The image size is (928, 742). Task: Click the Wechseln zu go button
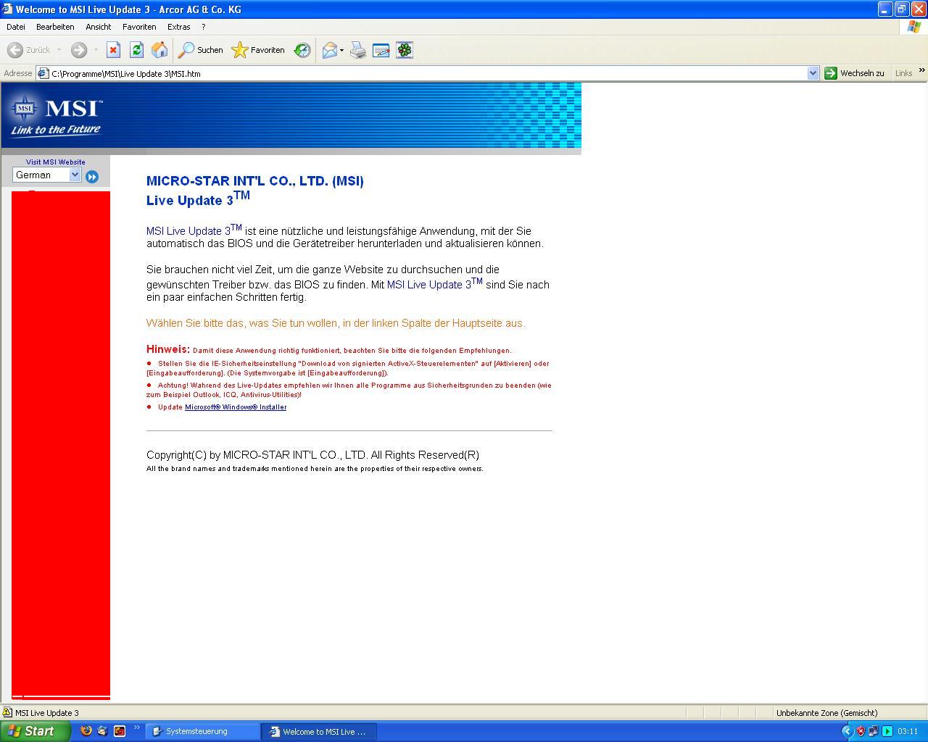click(855, 73)
